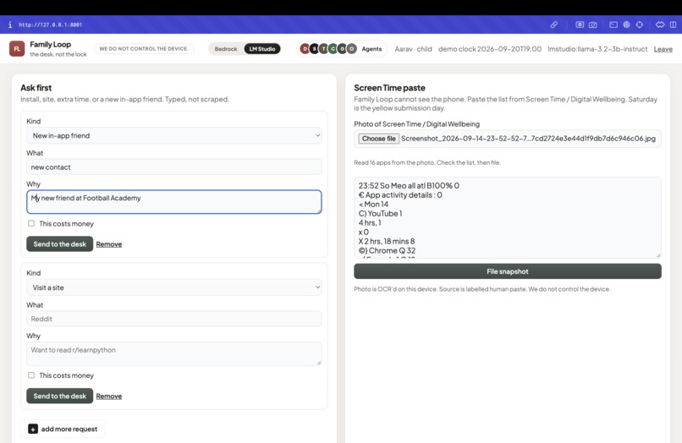Click the Why field with r/learnpython placeholder
This screenshot has width=682, height=443.
(174, 353)
